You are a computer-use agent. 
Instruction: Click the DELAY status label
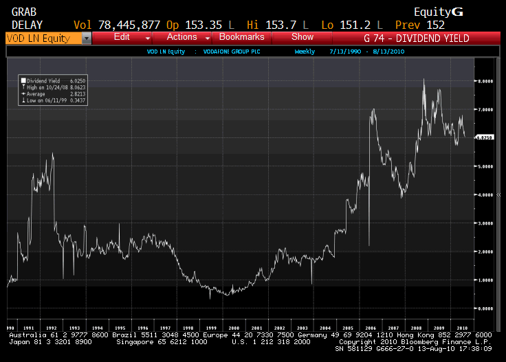tap(27, 25)
